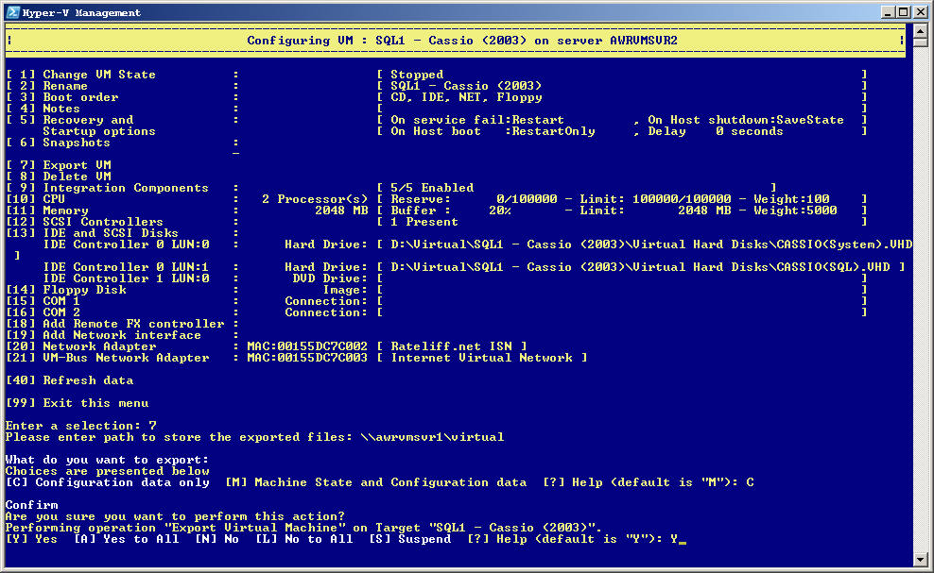Click the '[20] Network Adapter' line
The height and width of the screenshot is (573, 934).
[x=81, y=345]
